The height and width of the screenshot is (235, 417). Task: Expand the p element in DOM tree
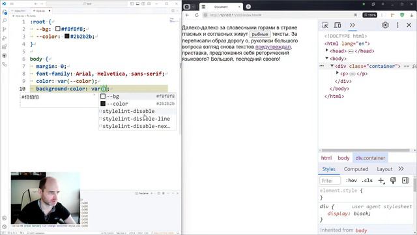[x=338, y=73]
